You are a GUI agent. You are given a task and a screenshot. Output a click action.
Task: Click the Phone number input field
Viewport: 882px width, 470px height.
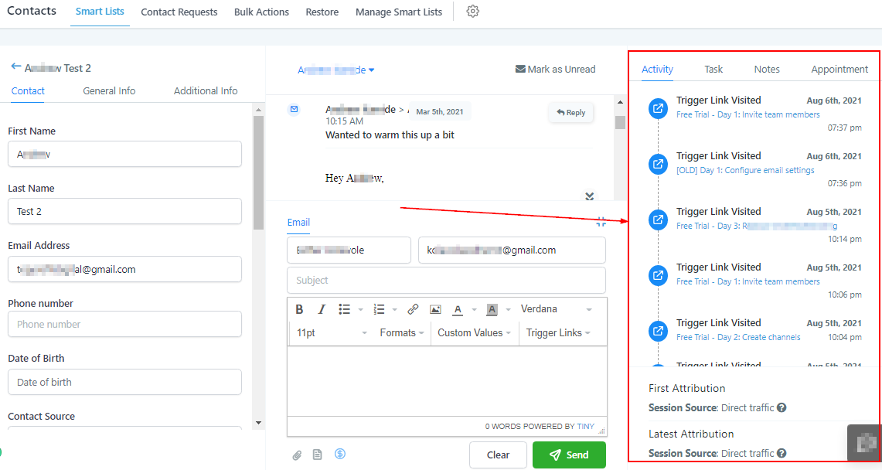tap(125, 324)
